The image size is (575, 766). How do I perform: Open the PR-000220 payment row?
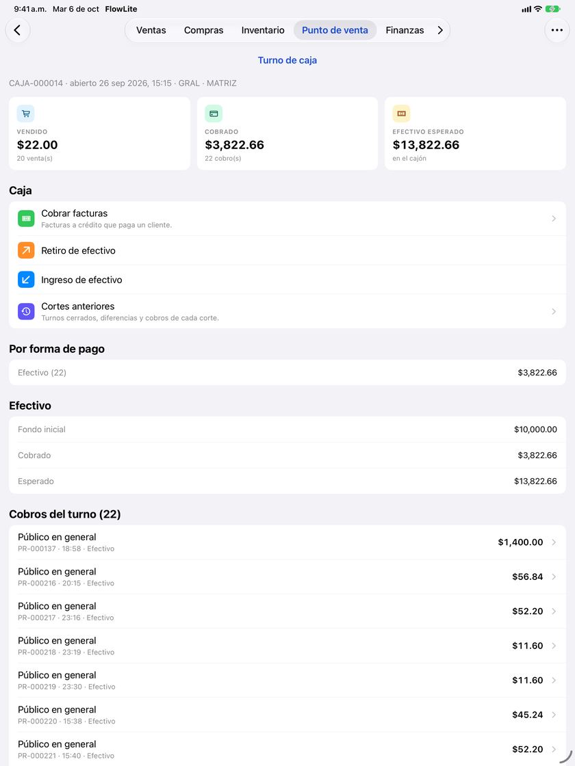point(287,715)
